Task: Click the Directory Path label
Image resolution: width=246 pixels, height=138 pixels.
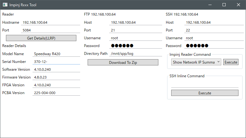Action: click(96, 54)
